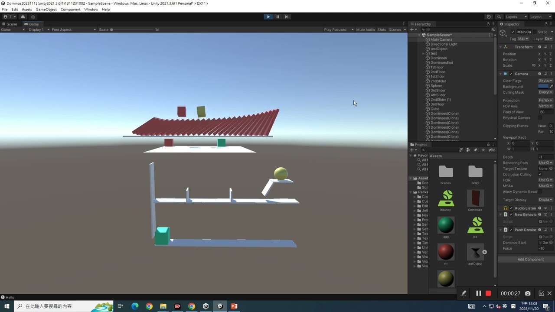Expand the testObject asset arrow

(x=484, y=252)
